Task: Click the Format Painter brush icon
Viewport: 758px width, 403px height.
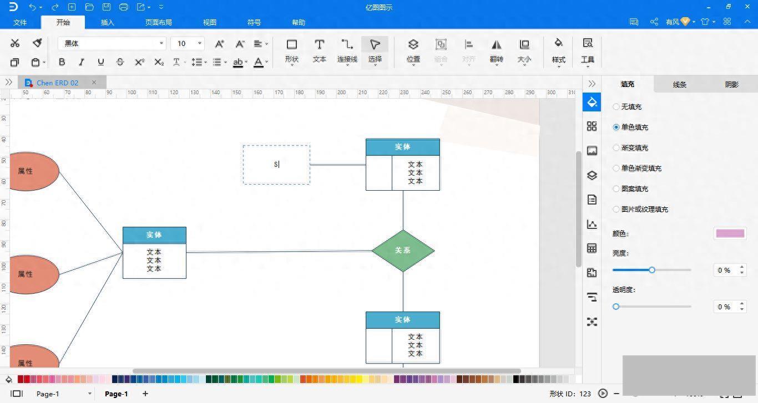Action: coord(37,43)
